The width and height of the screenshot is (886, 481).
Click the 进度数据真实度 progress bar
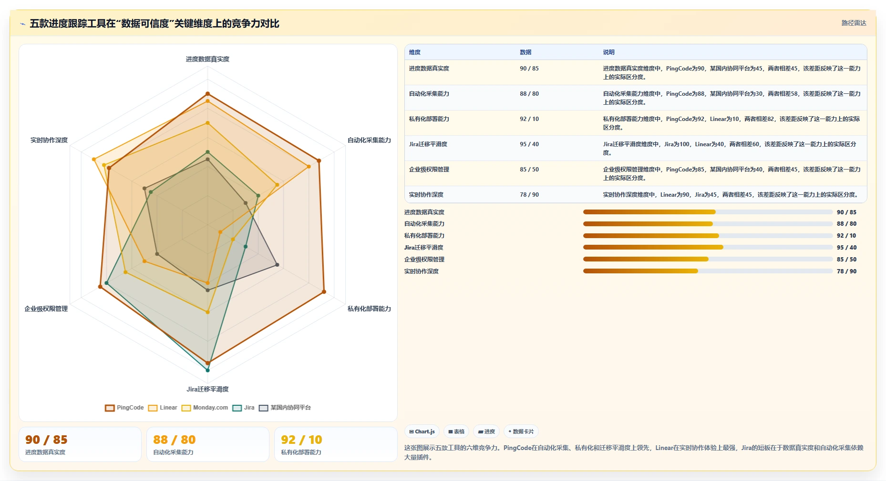coord(708,212)
